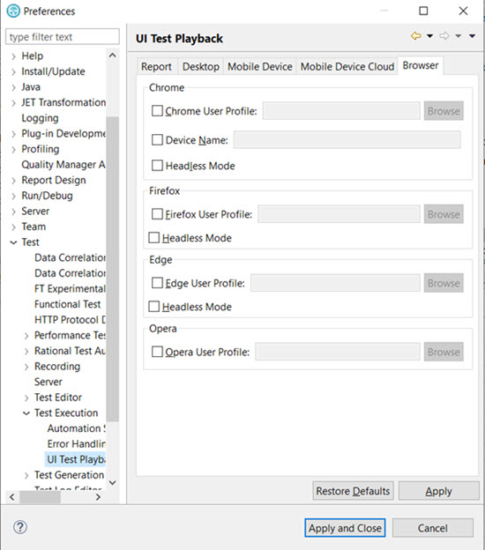Select Error Handling tree item
The image size is (485, 550).
click(76, 443)
